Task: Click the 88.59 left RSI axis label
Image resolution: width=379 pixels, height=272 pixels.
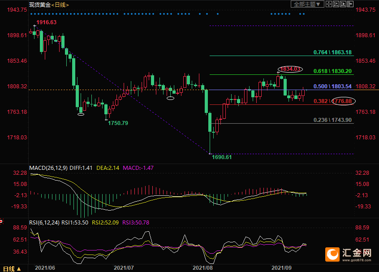Action: pos(20,228)
